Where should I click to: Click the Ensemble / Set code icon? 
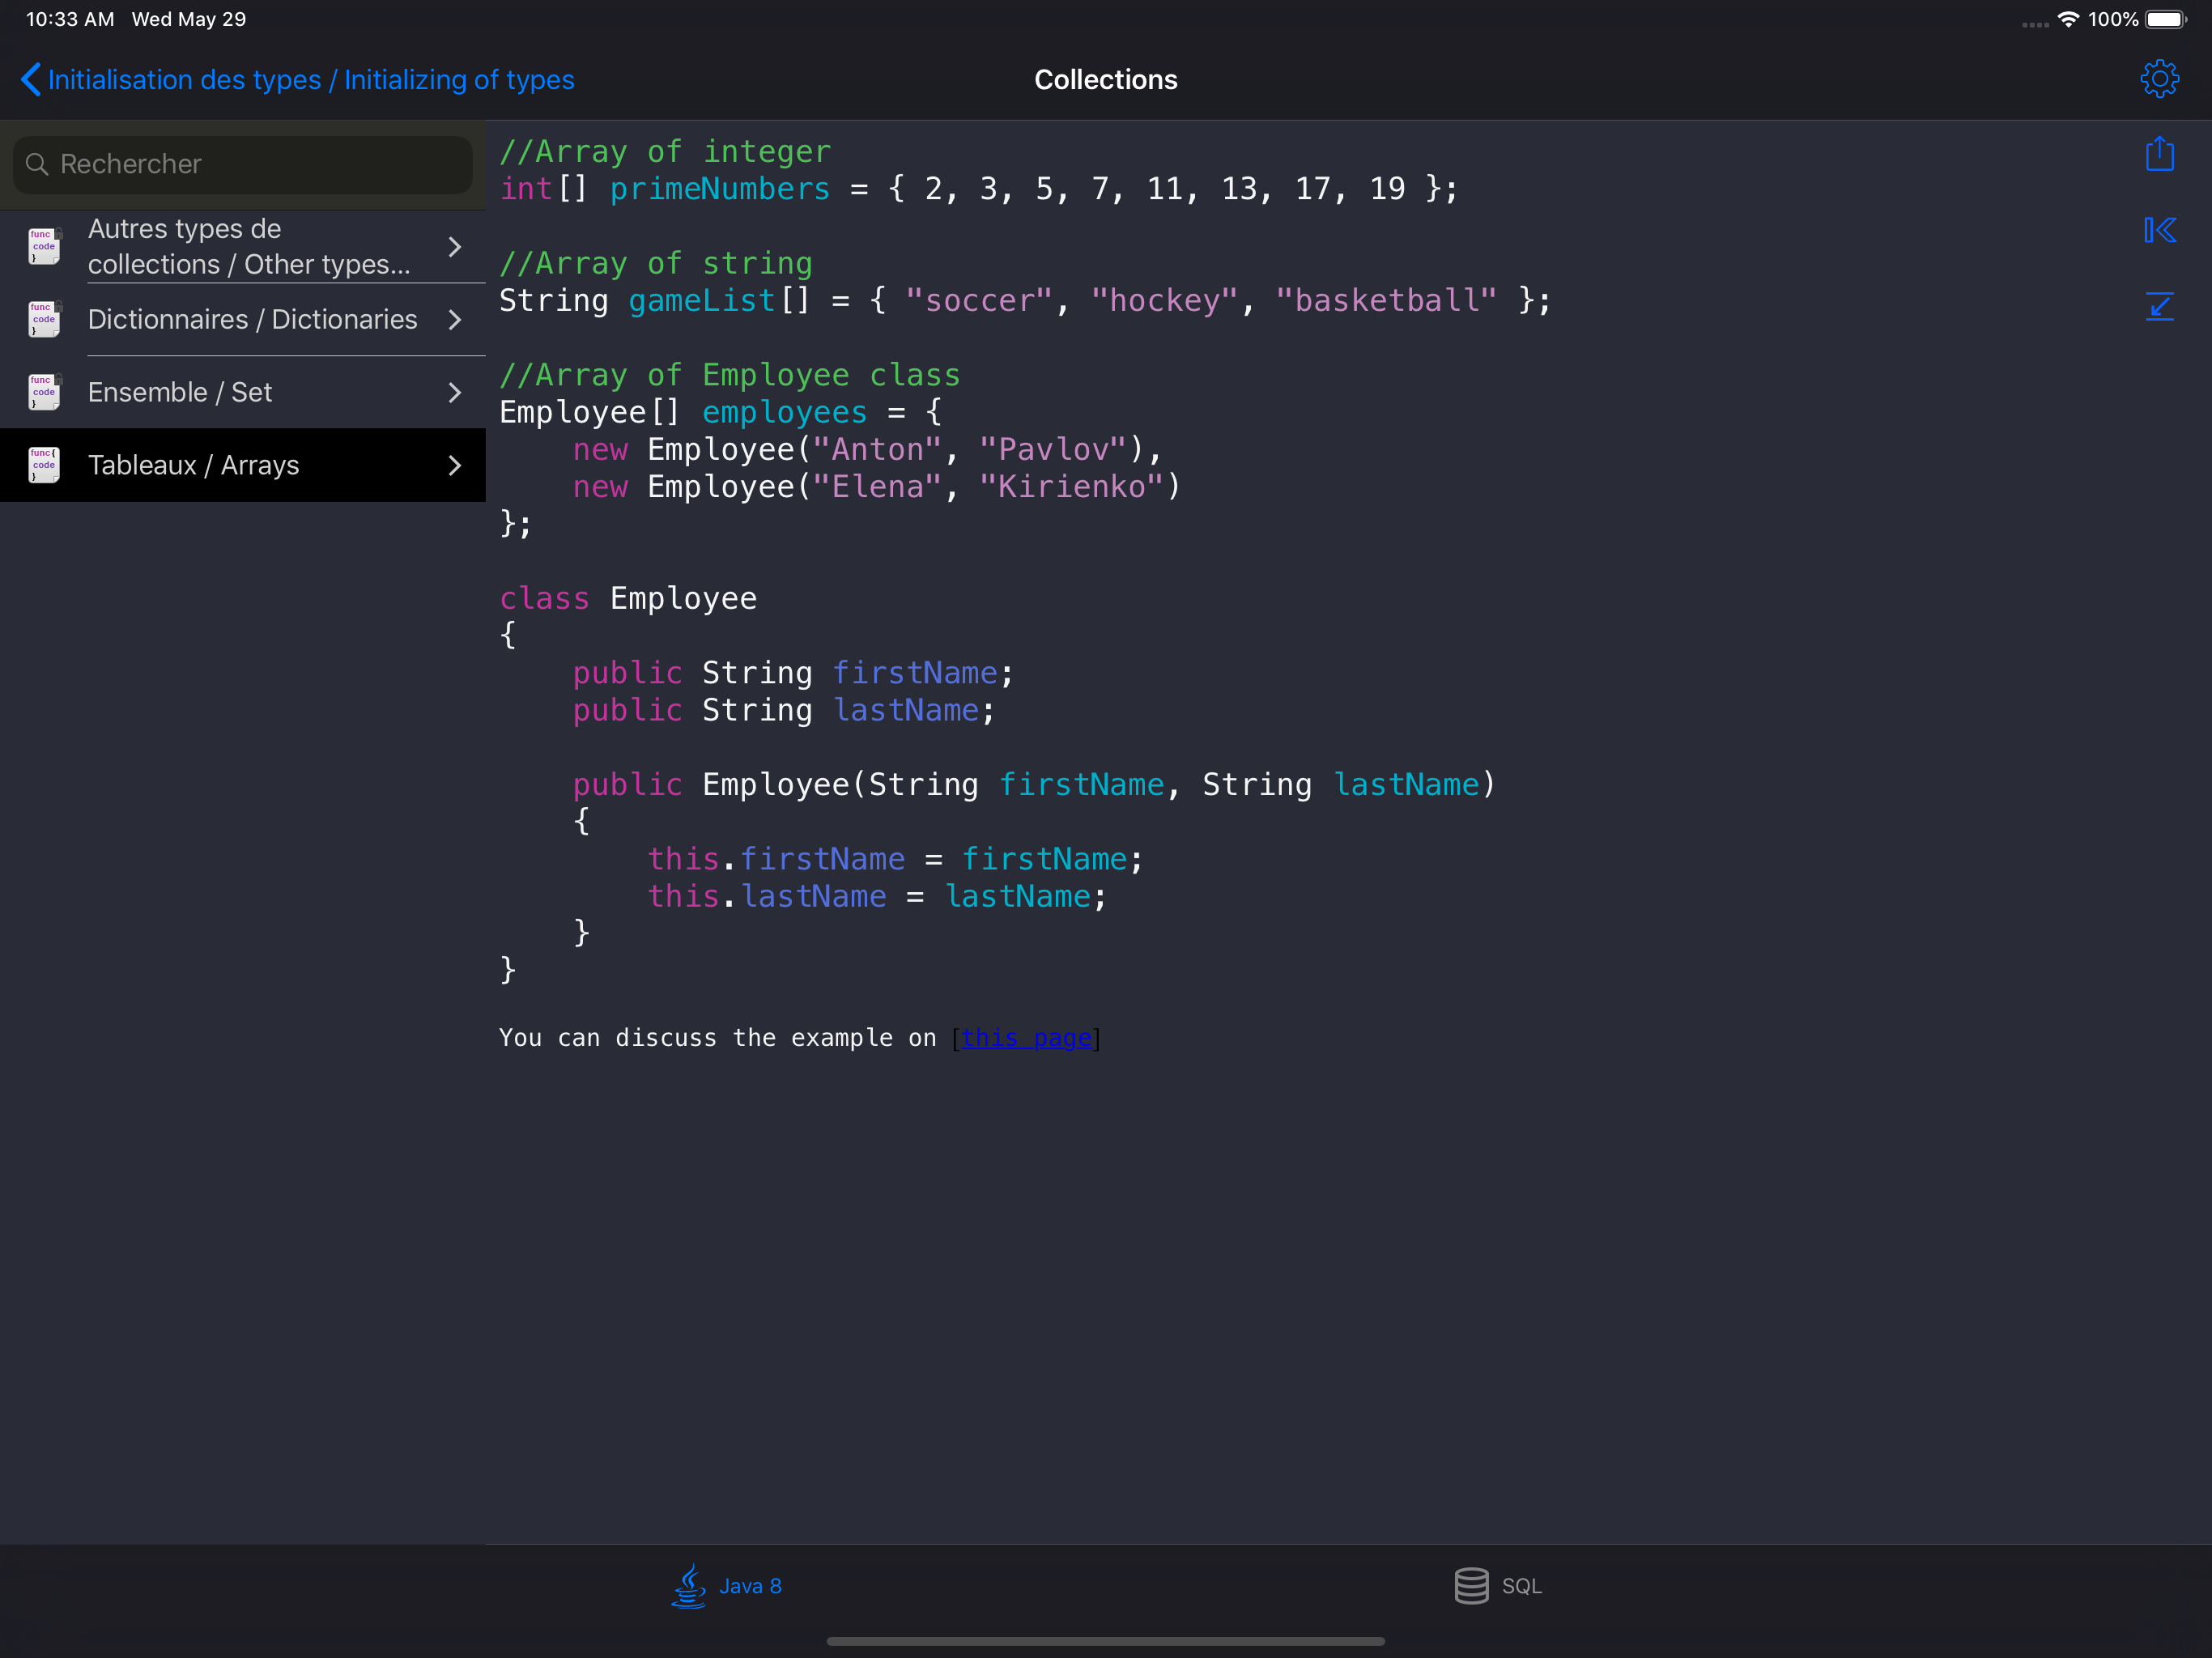click(44, 393)
